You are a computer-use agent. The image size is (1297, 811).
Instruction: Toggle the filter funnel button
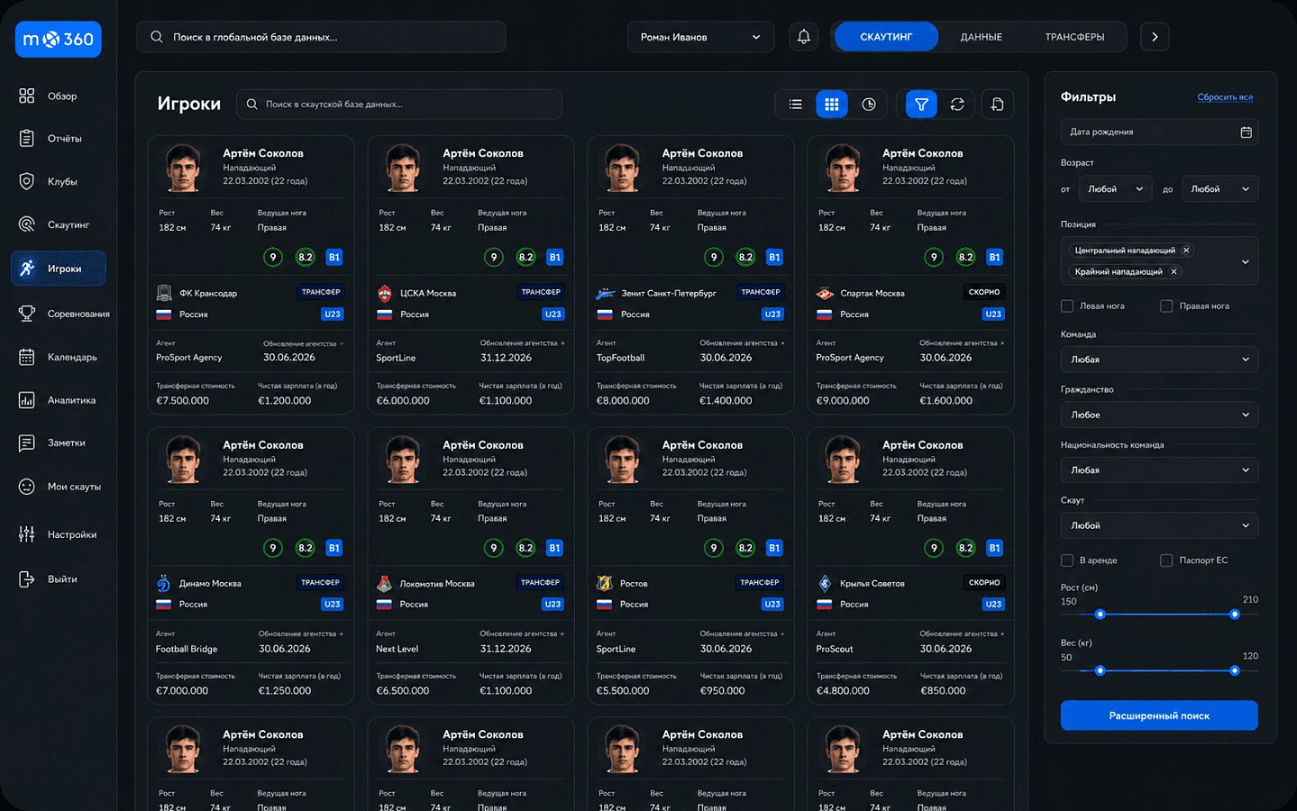point(921,105)
